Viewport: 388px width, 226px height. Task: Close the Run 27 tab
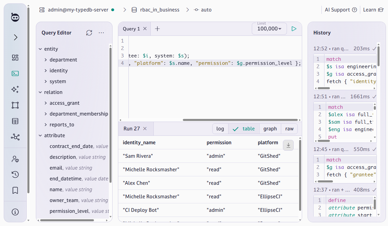tap(145, 129)
